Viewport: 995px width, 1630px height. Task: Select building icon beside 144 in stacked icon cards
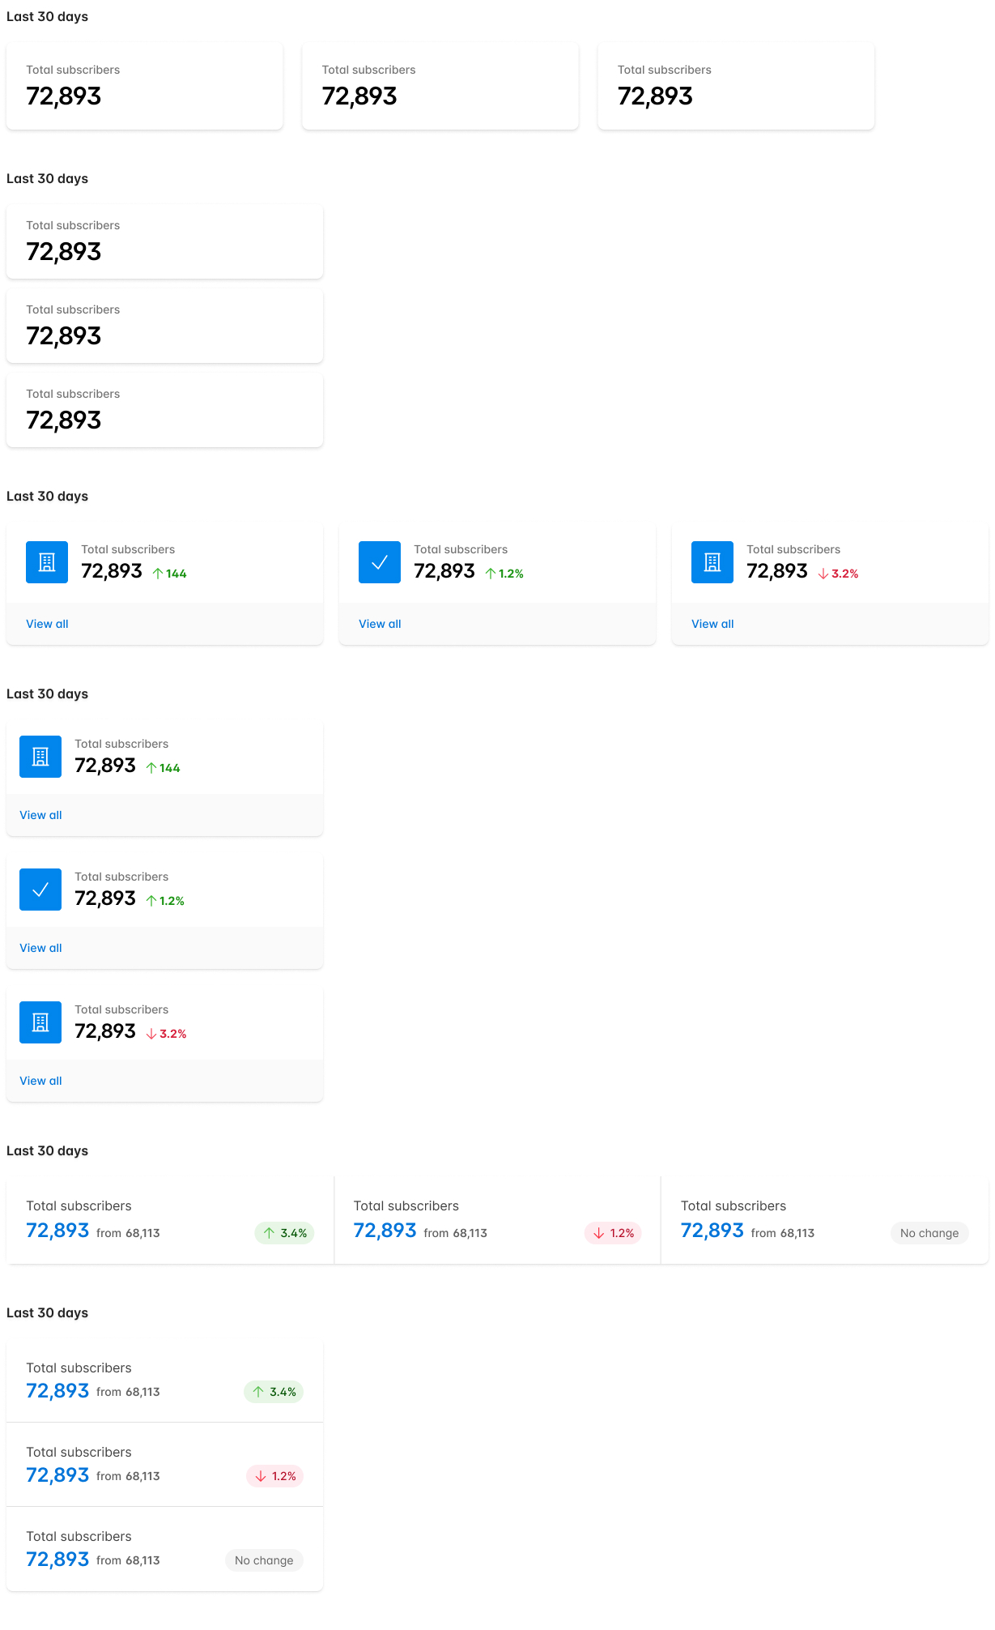(40, 757)
